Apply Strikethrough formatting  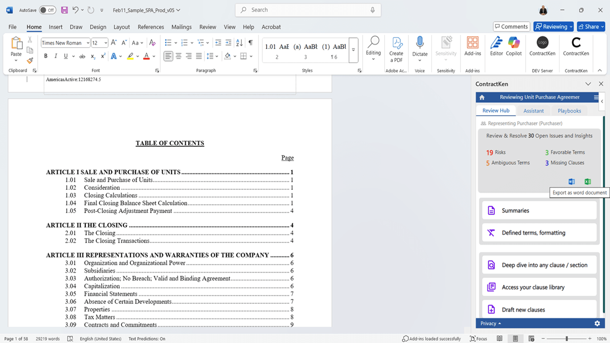[x=82, y=56]
